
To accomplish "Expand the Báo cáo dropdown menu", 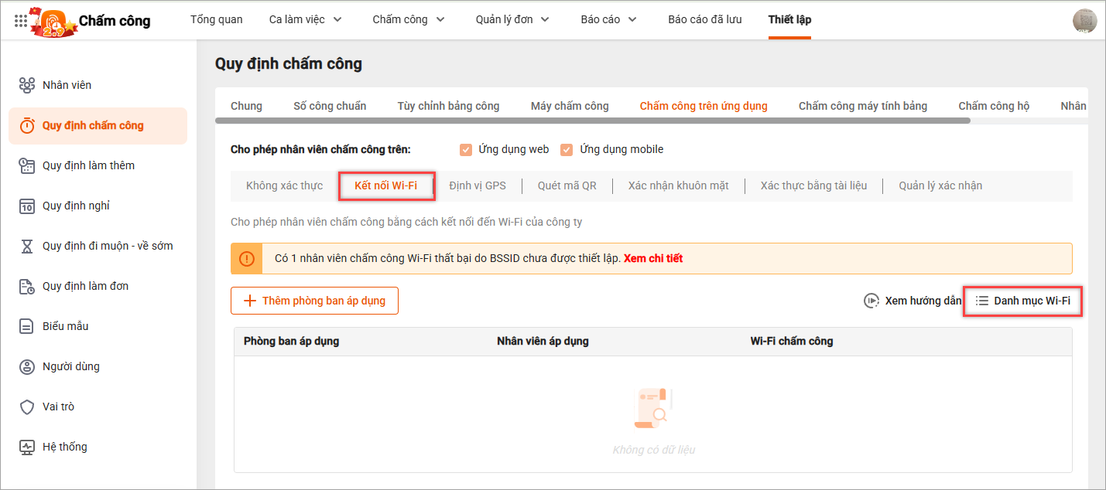I will pyautogui.click(x=608, y=20).
